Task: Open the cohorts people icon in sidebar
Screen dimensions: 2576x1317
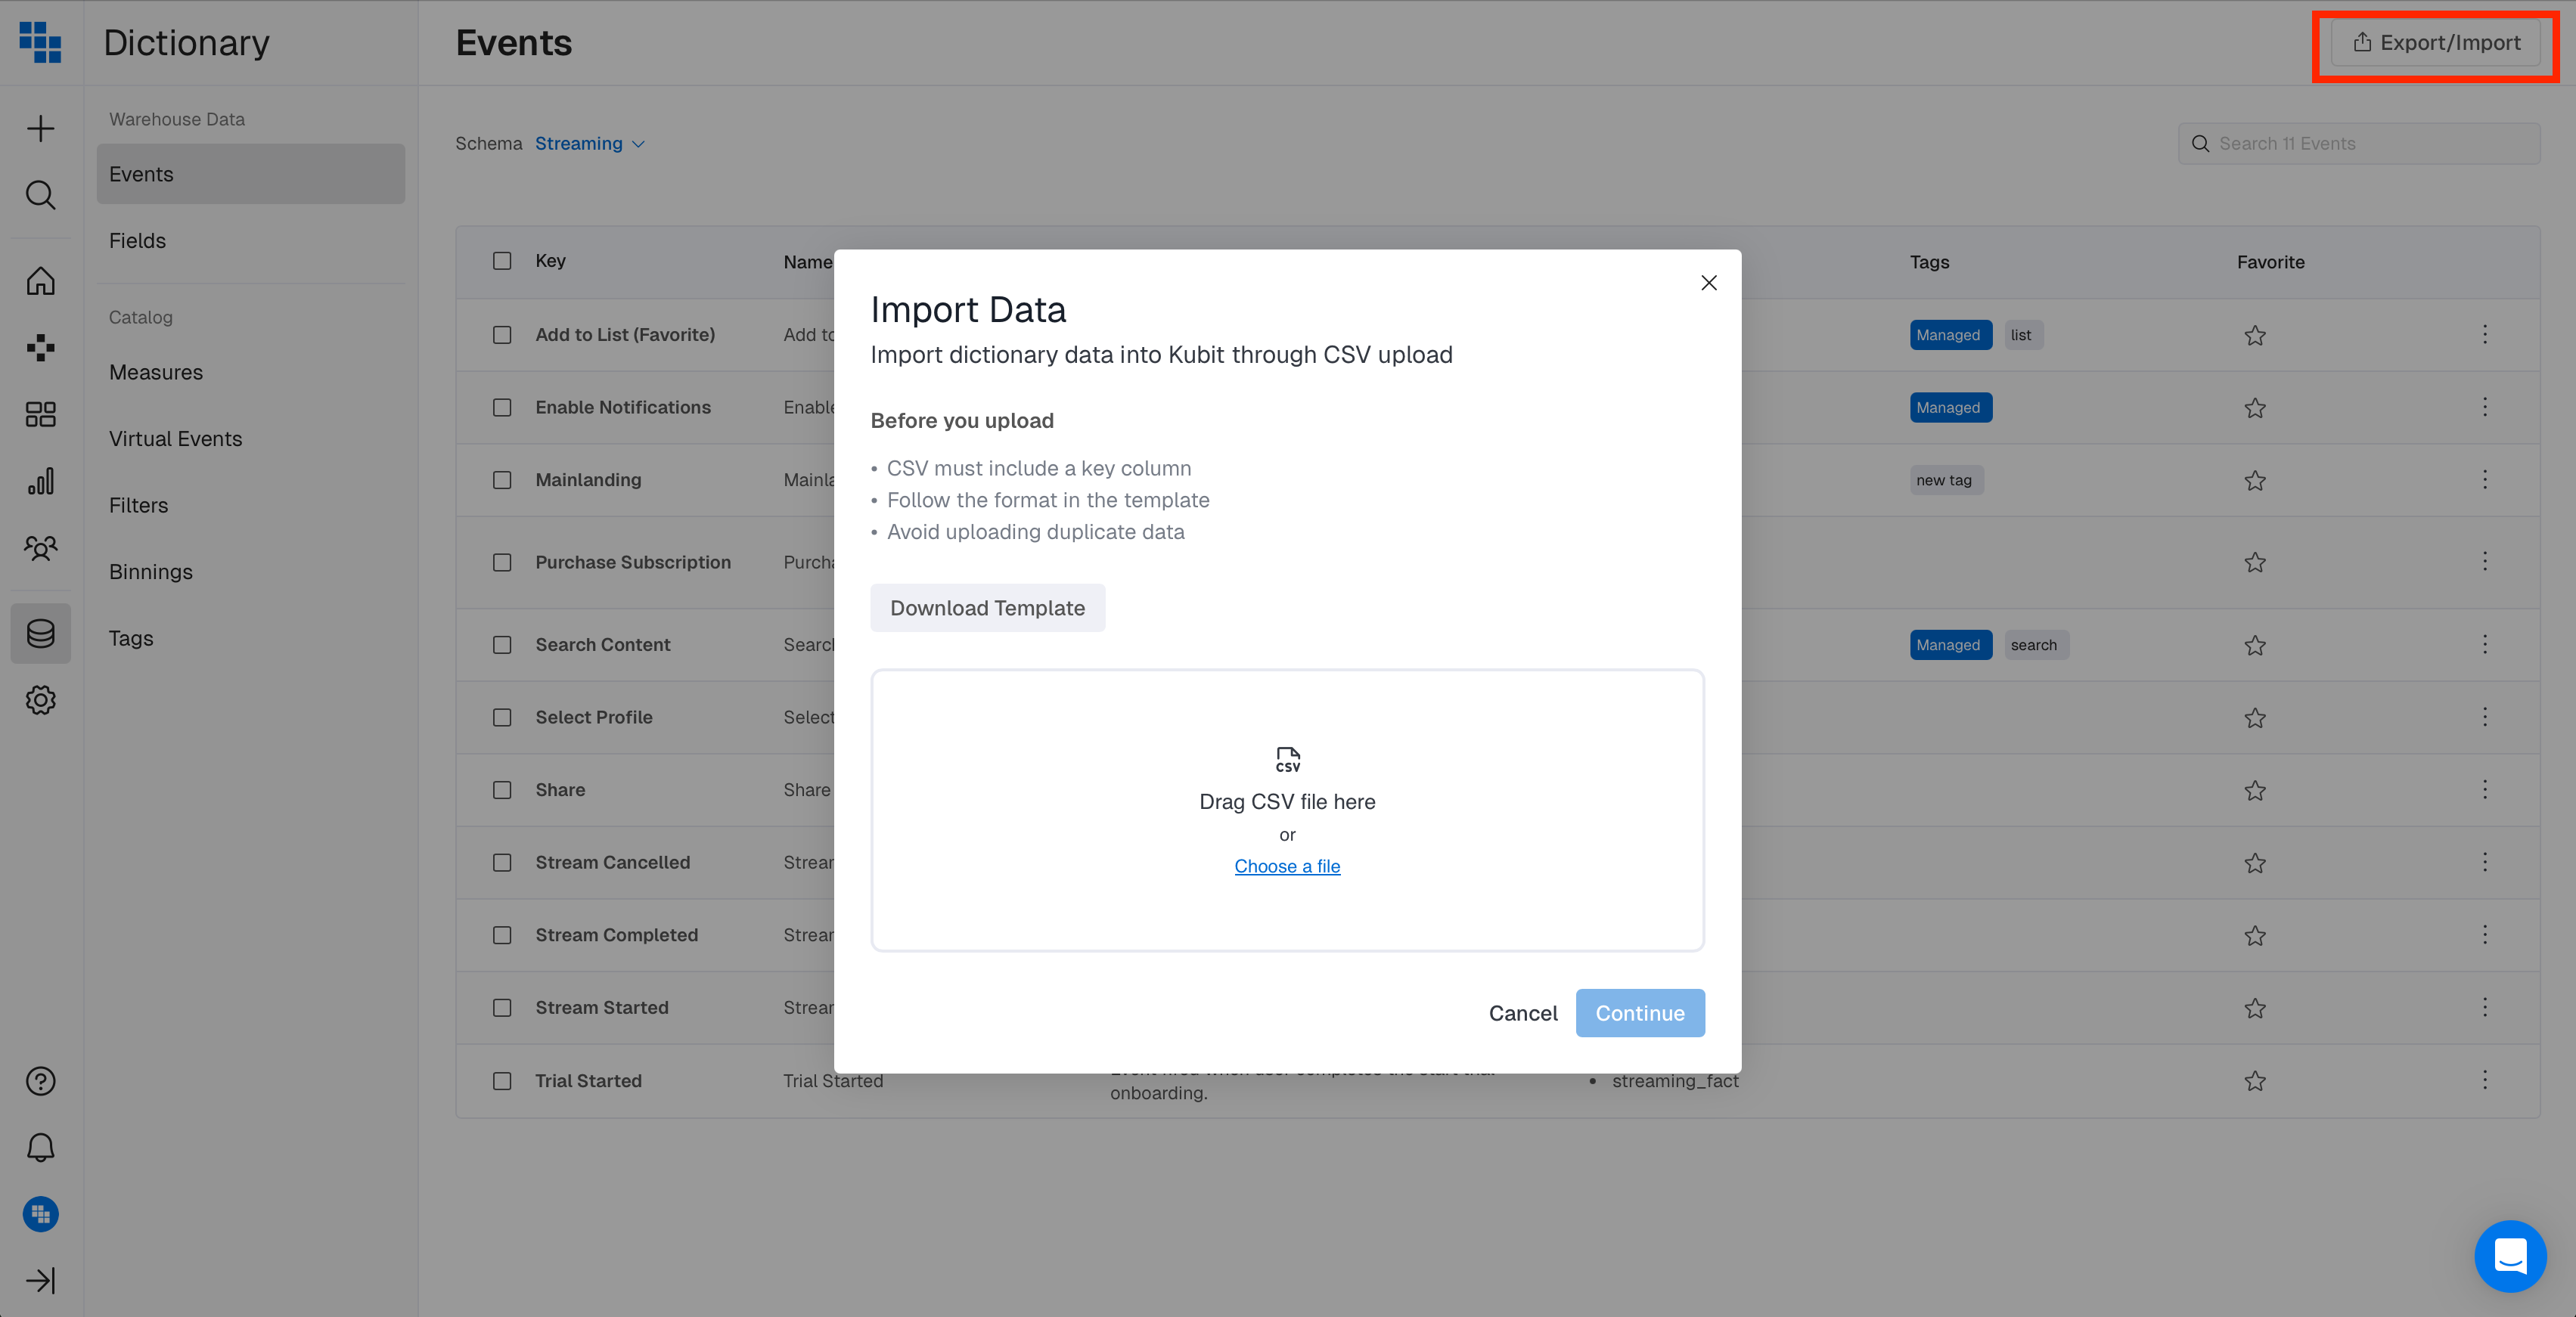Action: 40,548
